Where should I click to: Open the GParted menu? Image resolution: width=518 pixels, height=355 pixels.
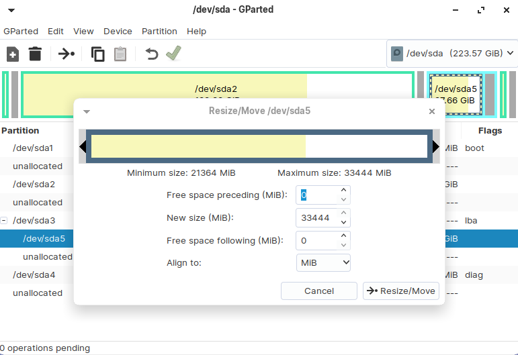tap(21, 32)
